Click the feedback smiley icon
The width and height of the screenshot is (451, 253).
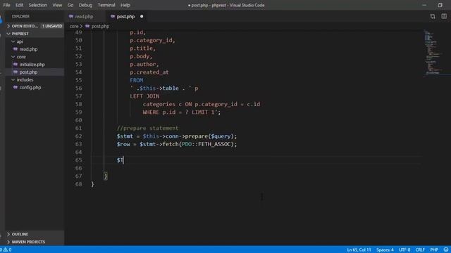tap(446, 250)
